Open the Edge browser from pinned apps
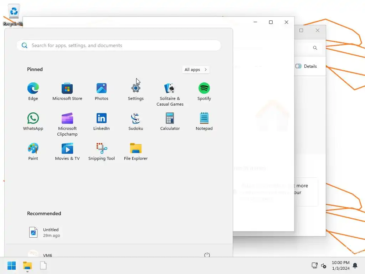 [x=33, y=91]
